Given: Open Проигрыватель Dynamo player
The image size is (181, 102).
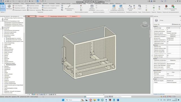Looking at the screenshot, I should pyautogui.click(x=173, y=8).
